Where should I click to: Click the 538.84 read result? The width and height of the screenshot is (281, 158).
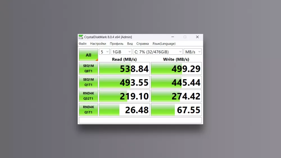tap(124, 68)
